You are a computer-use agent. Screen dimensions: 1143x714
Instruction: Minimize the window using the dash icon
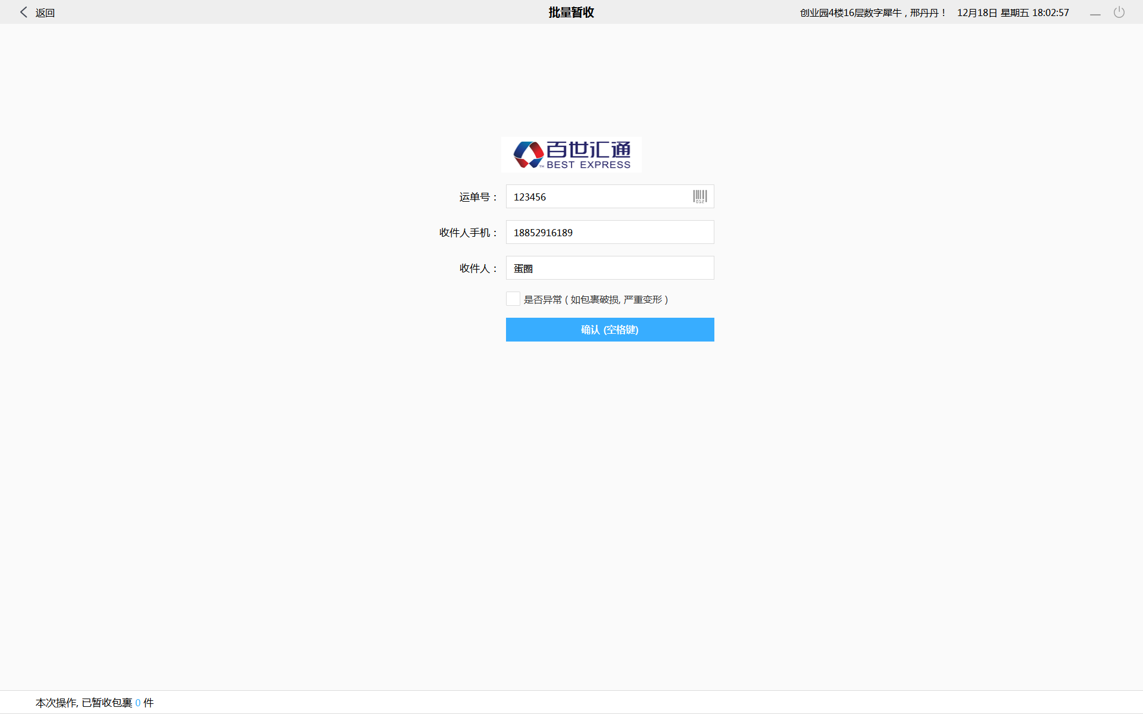[x=1095, y=14]
